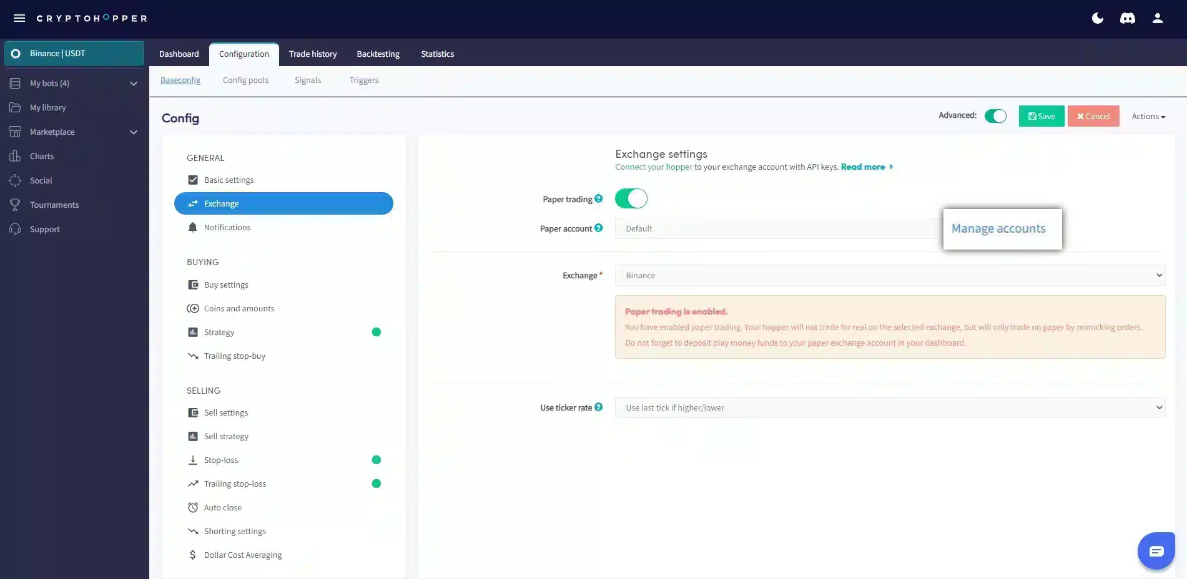Open the chat support bubble

1156,551
